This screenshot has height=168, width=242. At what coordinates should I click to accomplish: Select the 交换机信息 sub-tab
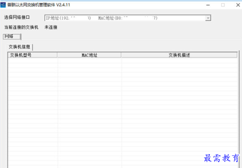(x=19, y=47)
